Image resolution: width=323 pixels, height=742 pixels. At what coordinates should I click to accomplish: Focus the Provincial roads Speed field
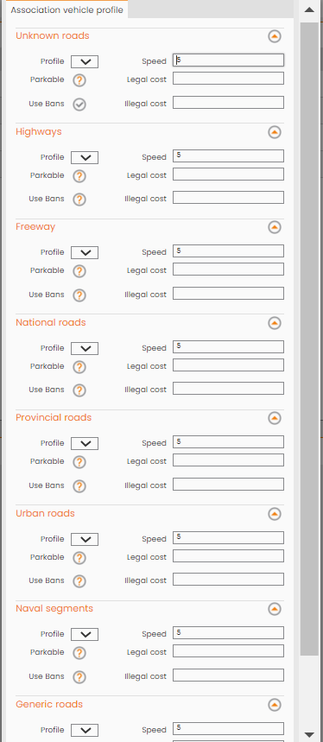[x=228, y=442]
